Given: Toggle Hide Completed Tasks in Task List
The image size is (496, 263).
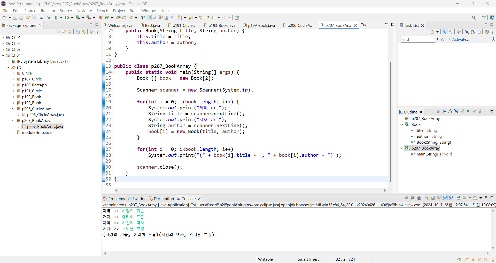Looking at the screenshot, I should tap(467, 32).
